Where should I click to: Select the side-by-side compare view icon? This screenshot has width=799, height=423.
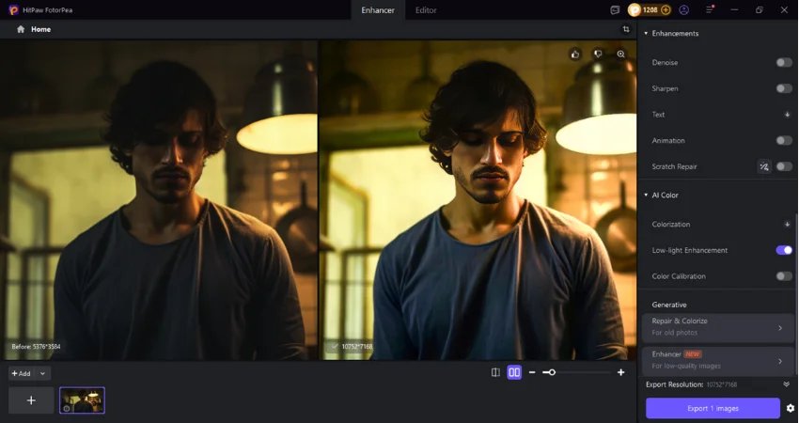(514, 372)
